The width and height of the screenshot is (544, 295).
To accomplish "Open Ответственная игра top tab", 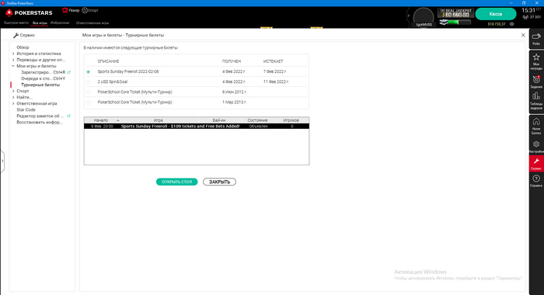I will [x=92, y=23].
